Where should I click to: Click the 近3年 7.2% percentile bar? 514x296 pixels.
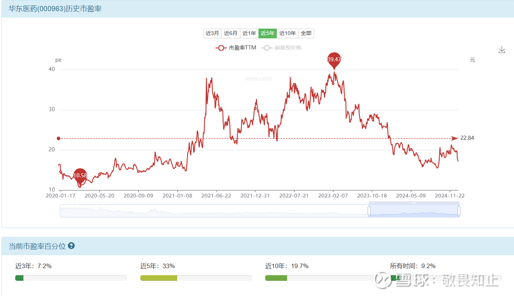tap(71, 278)
